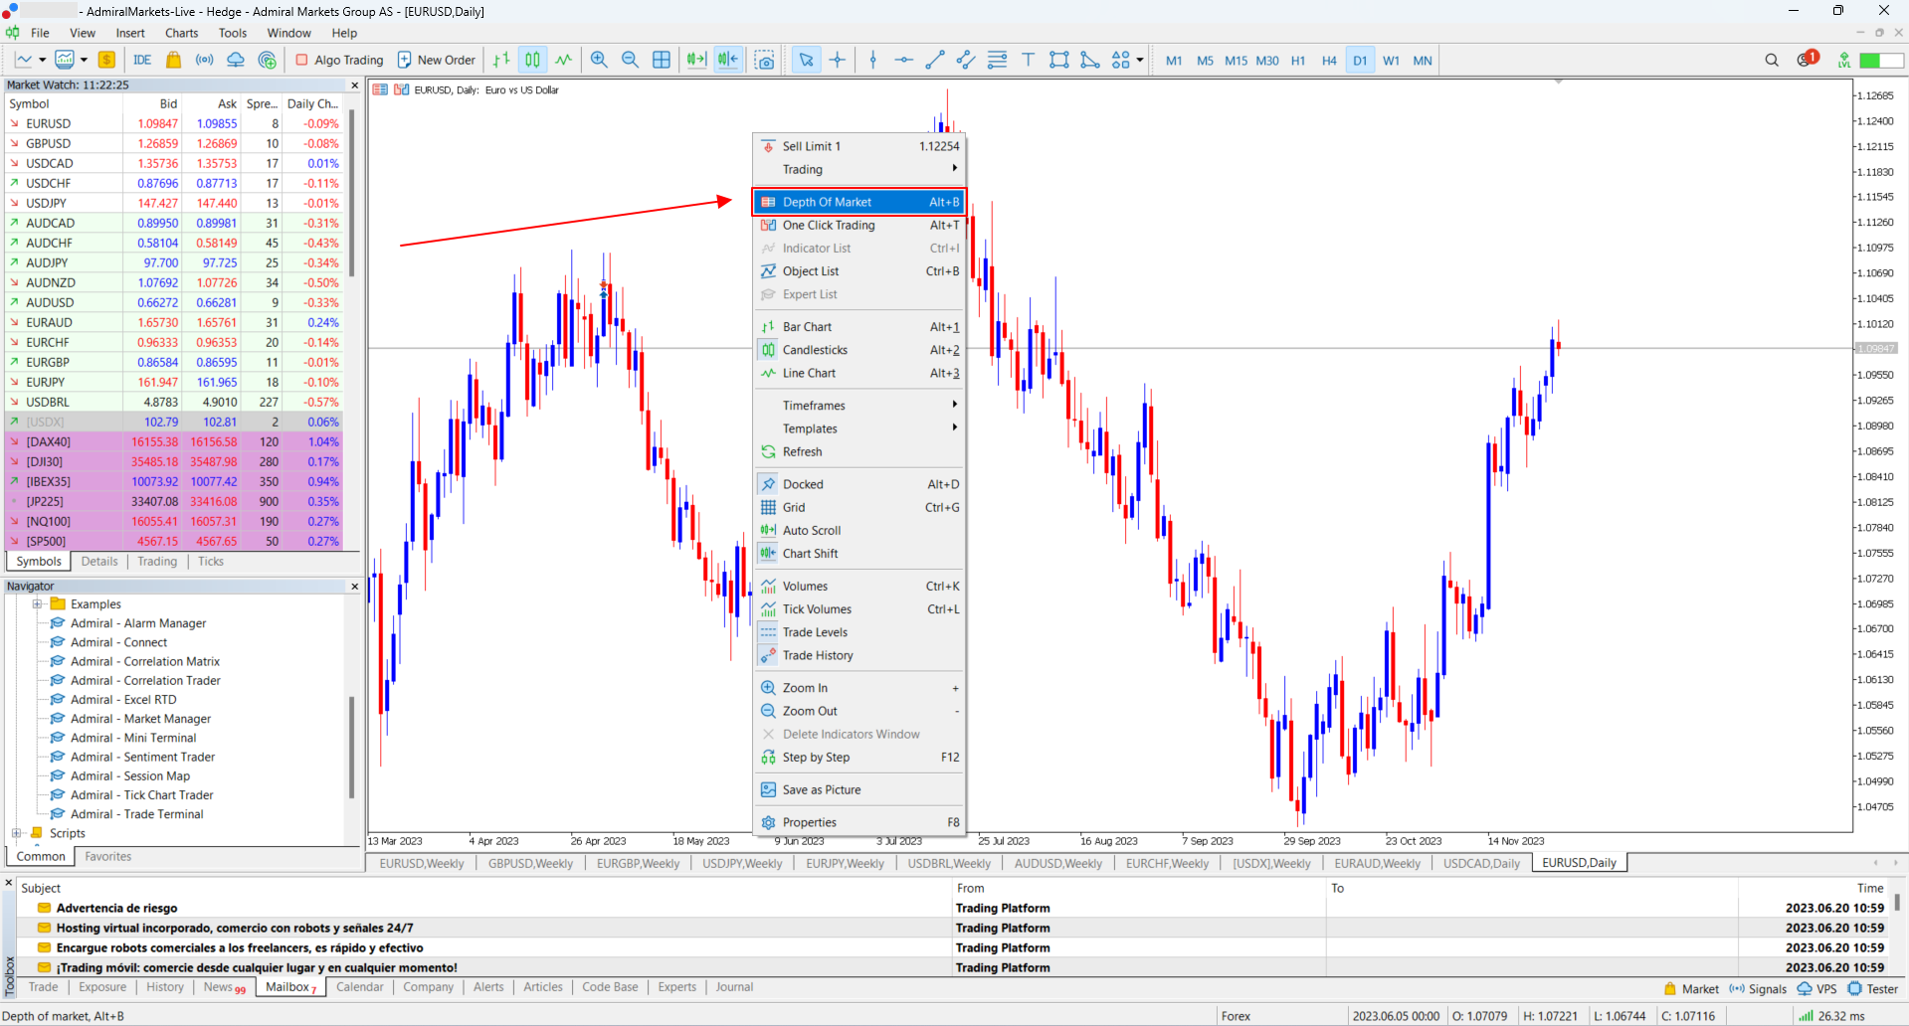This screenshot has width=1909, height=1026.
Task: Open the indicators list dropdown arrow
Action: (84, 60)
